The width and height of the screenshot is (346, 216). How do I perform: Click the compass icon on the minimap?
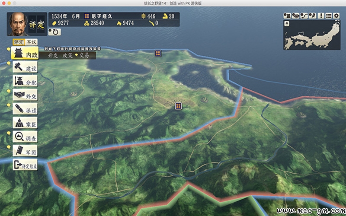287,24
